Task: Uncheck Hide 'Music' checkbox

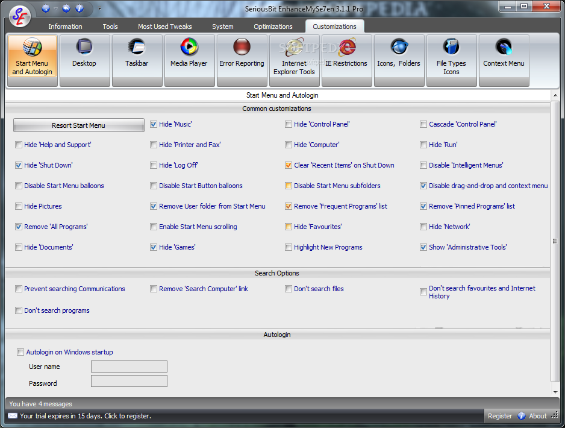Action: 154,124
